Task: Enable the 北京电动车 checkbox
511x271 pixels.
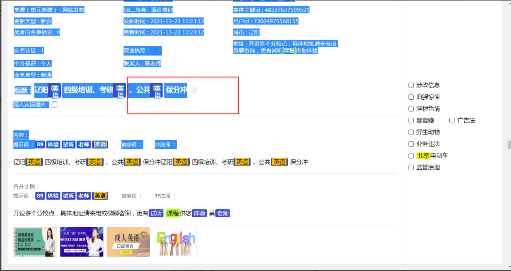Action: tap(411, 156)
